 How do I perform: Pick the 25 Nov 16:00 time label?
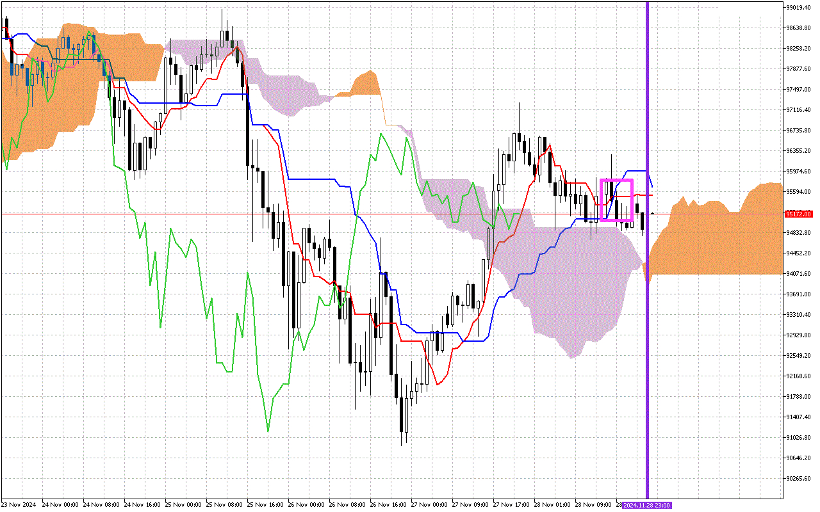[x=265, y=505]
